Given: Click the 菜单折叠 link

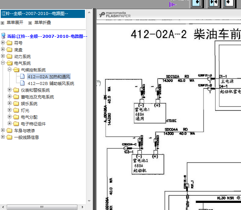Looking at the screenshot, I should [43, 22].
